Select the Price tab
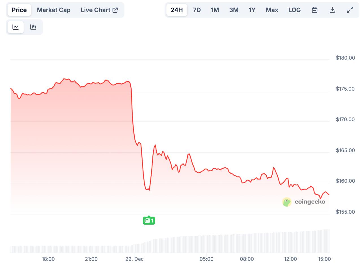The height and width of the screenshot is (266, 362). pos(19,10)
